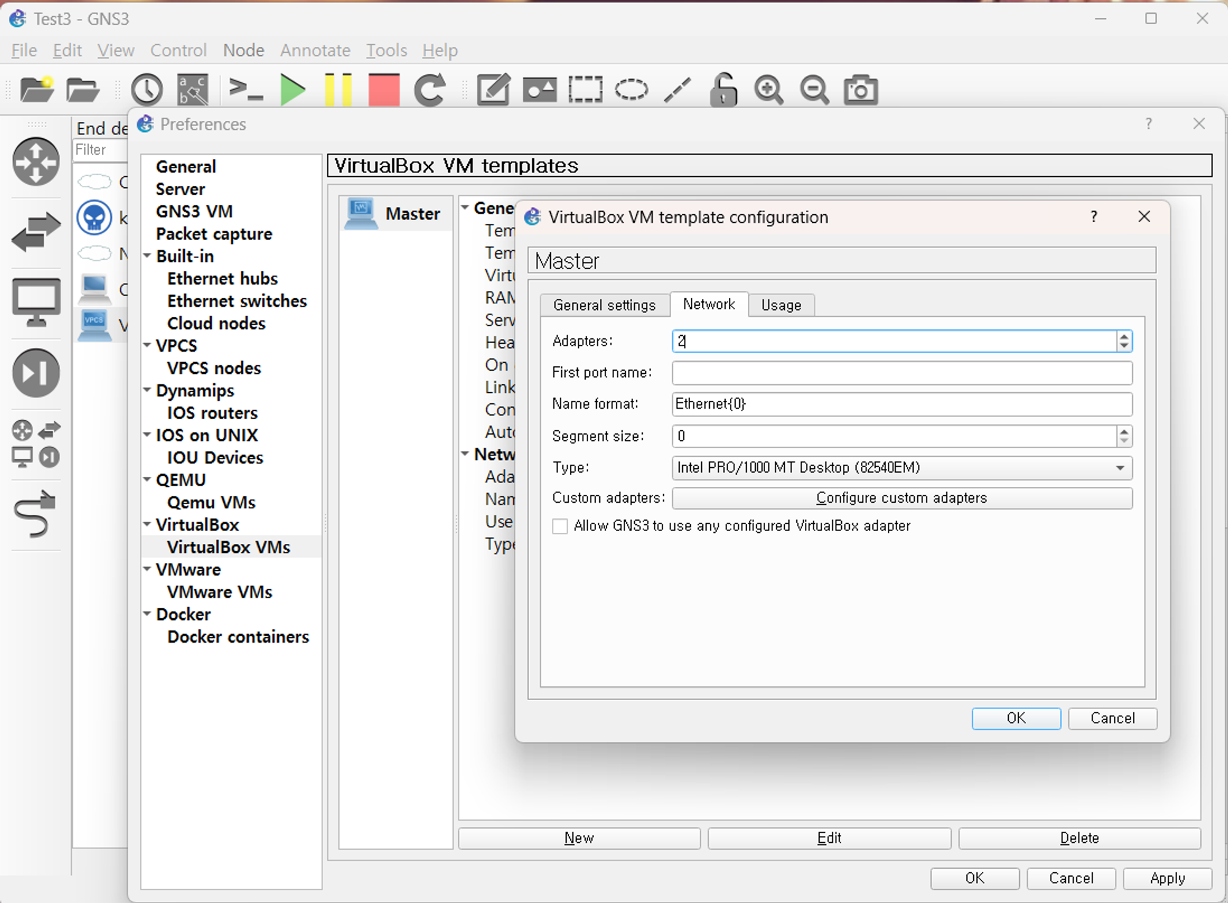Click the add note icon
The image size is (1228, 903).
(x=494, y=90)
